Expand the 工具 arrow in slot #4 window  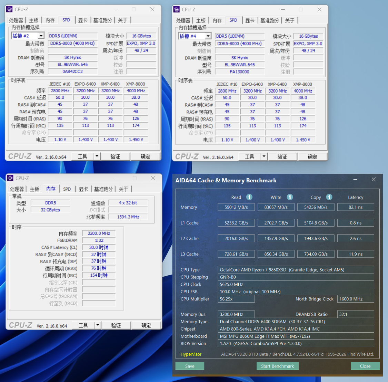click(264, 156)
